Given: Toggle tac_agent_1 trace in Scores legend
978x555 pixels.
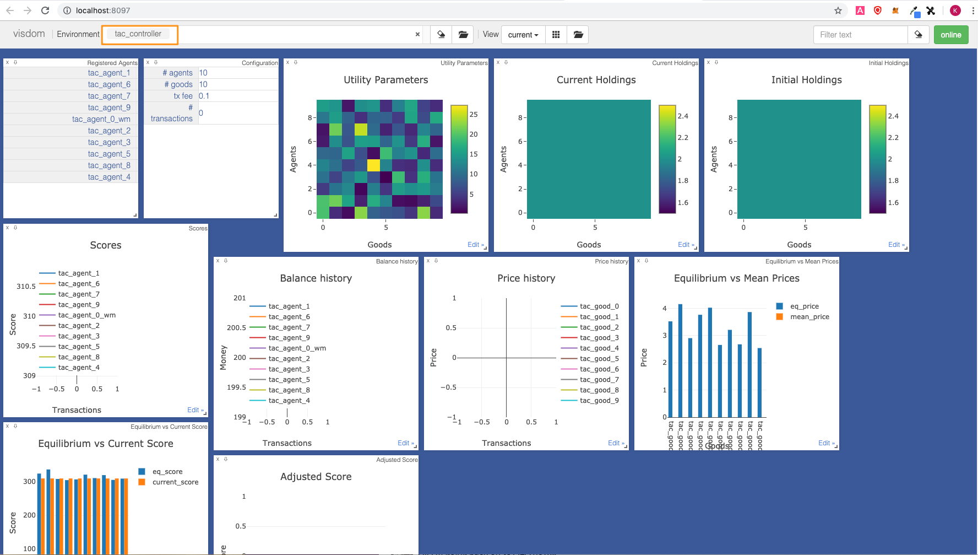Looking at the screenshot, I should pos(70,273).
